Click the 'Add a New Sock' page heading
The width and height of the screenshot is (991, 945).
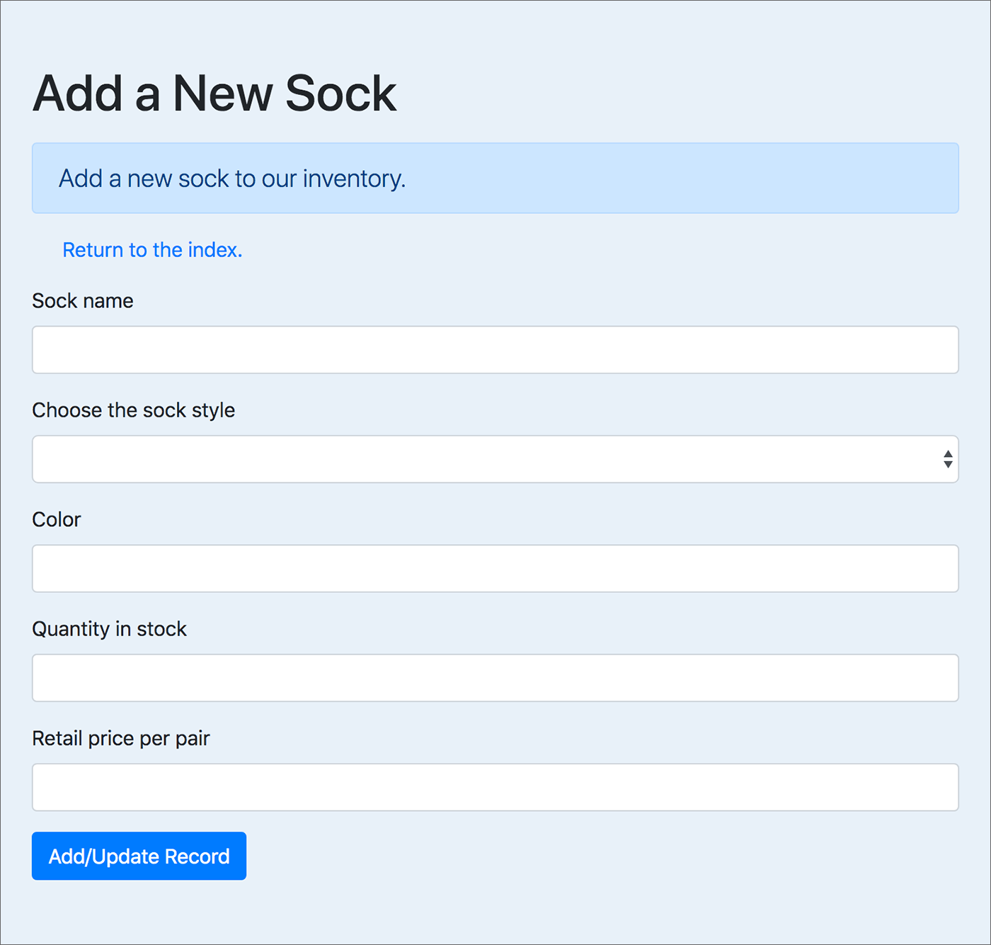point(214,92)
